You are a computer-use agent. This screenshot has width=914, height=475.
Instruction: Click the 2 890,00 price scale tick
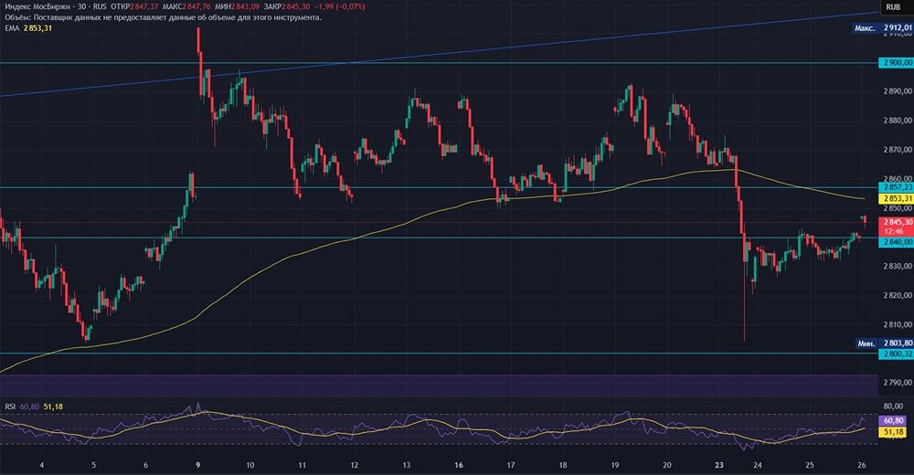[x=898, y=91]
